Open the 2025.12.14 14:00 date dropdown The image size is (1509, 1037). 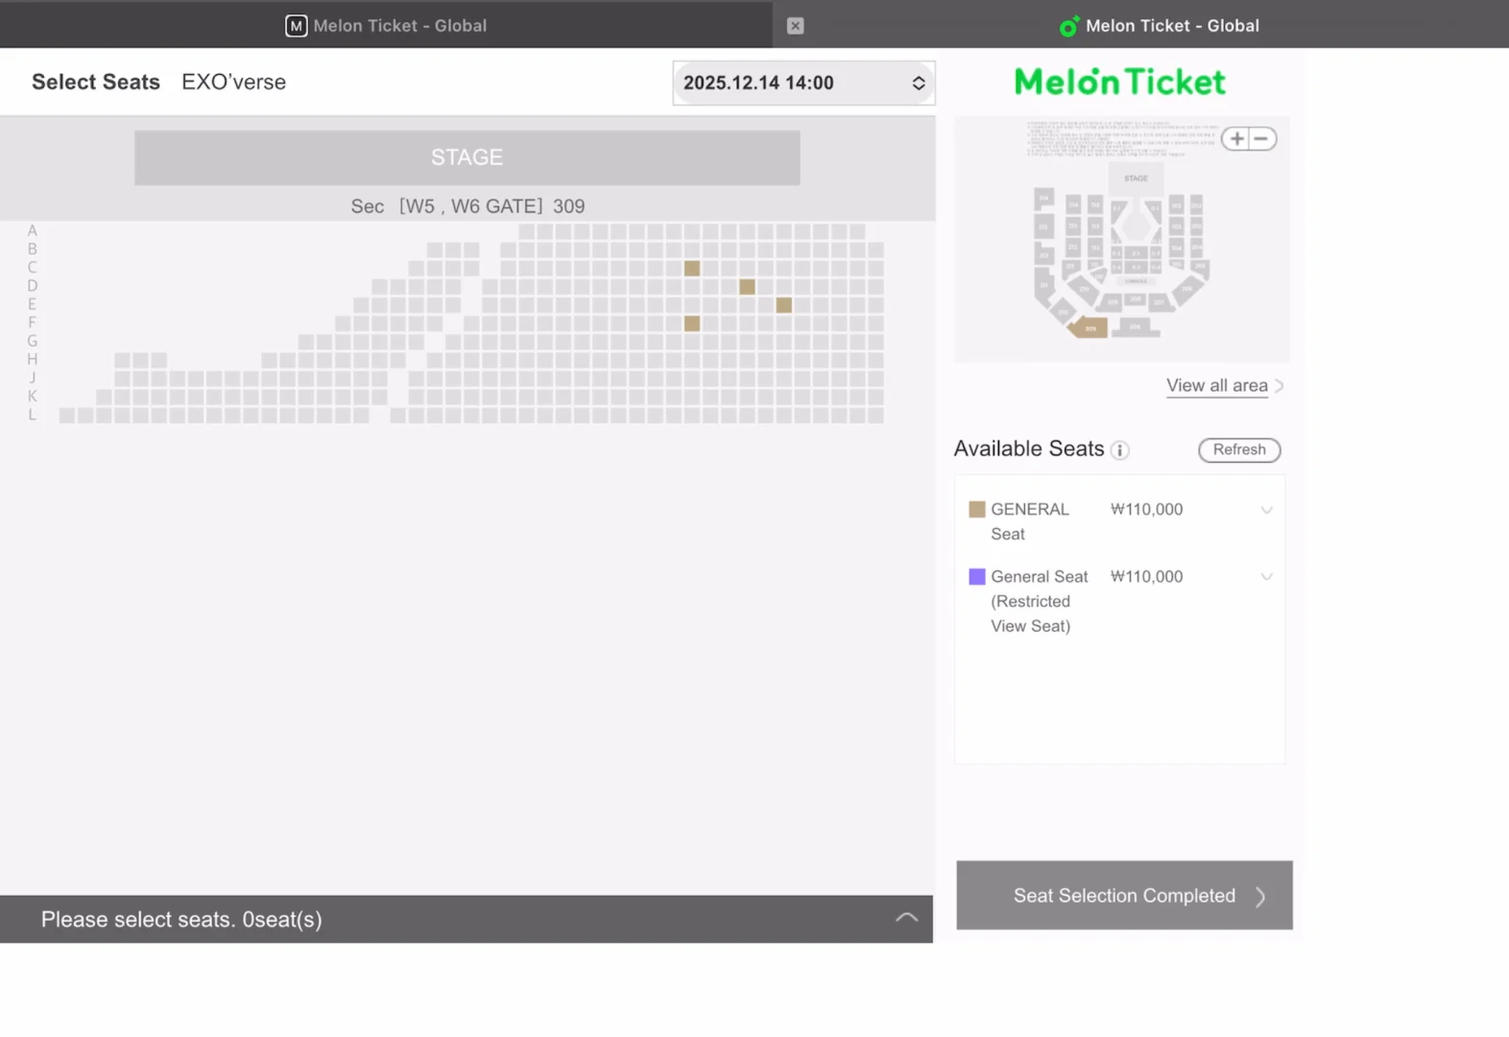[x=803, y=84]
